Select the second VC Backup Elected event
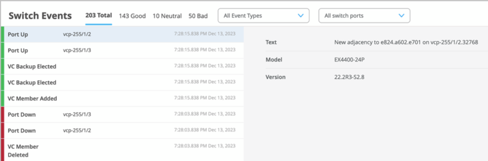 [x=122, y=83]
